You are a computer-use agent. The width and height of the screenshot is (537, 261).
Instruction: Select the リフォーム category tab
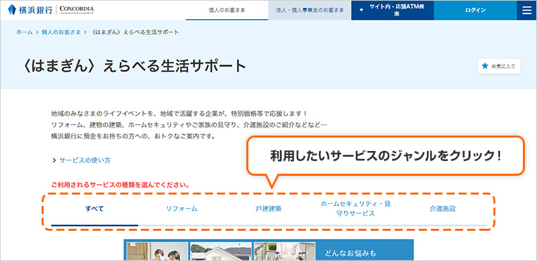[x=181, y=209]
